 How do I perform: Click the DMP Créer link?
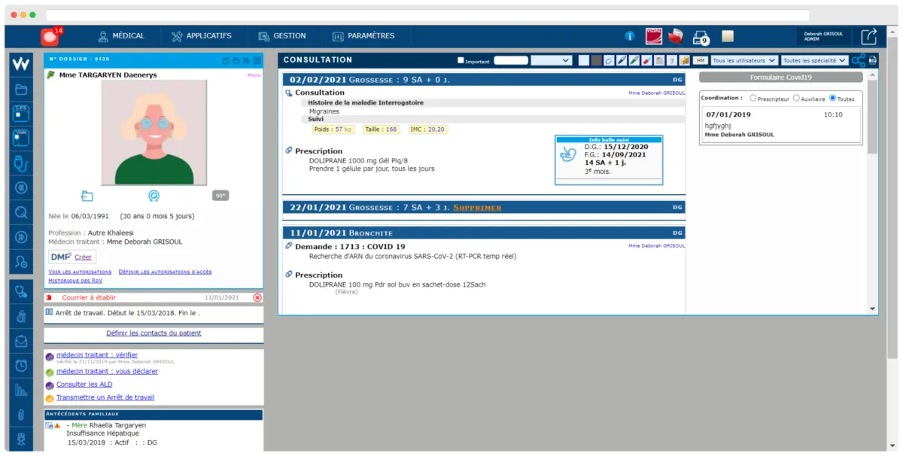click(x=83, y=257)
